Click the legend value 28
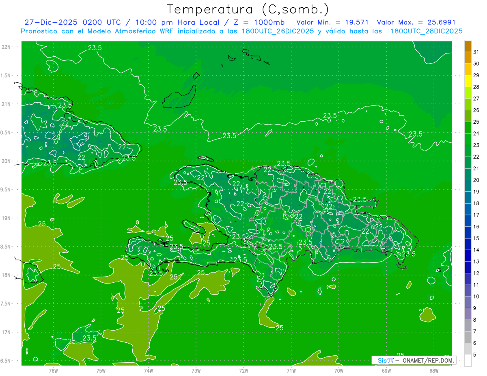The width and height of the screenshot is (487, 376). point(476,87)
